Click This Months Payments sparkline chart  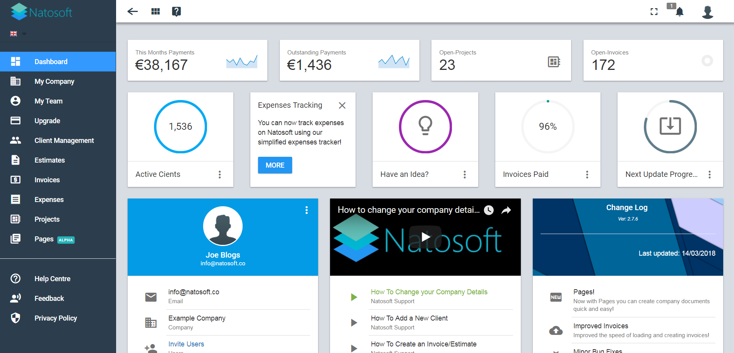click(242, 61)
